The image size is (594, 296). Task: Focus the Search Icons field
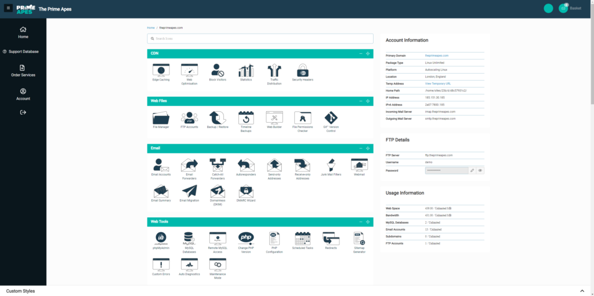click(260, 39)
